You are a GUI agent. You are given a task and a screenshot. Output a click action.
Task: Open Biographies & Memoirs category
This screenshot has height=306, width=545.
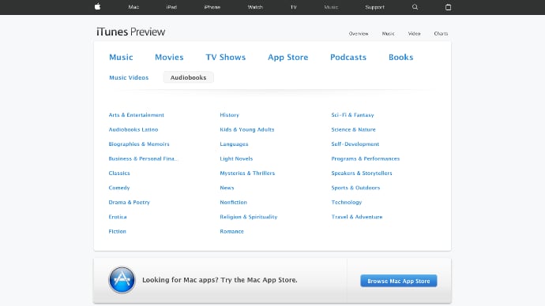pyautogui.click(x=139, y=144)
